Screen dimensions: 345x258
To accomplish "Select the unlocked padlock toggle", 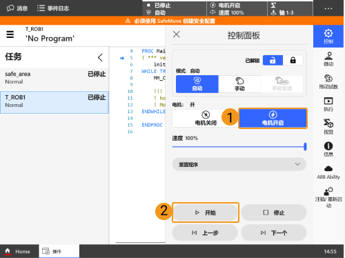I will [x=273, y=60].
